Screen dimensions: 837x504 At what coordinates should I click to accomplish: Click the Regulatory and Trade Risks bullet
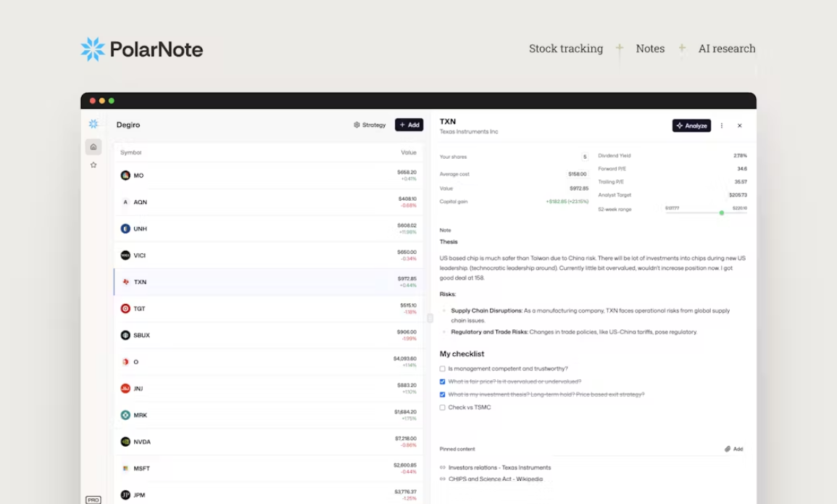[574, 332]
